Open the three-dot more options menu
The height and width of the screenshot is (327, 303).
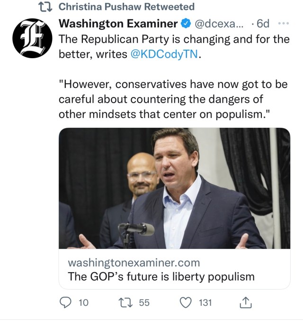click(284, 23)
